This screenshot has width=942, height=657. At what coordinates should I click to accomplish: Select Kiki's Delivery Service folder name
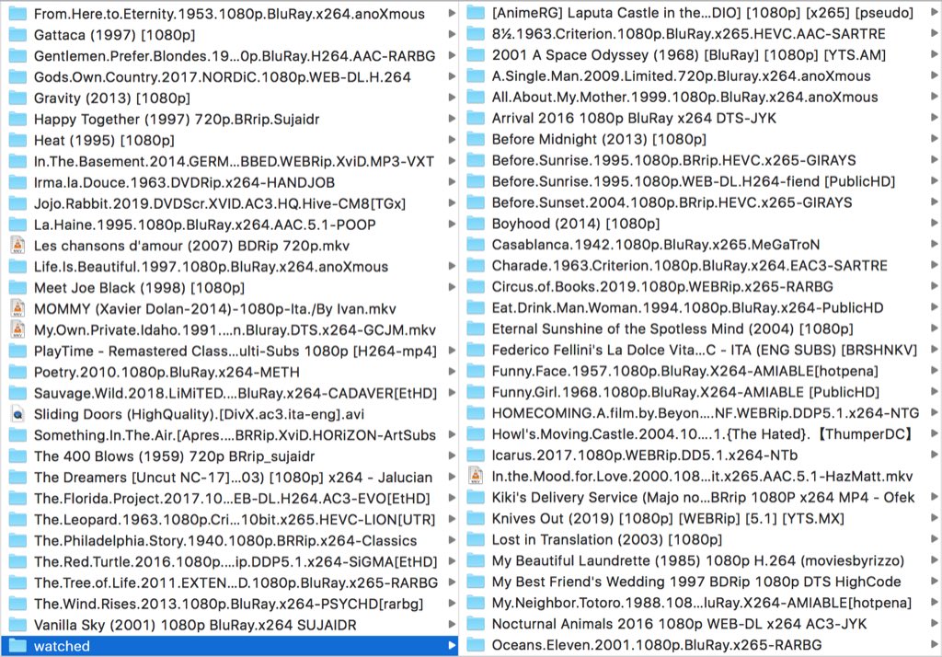coord(703,497)
